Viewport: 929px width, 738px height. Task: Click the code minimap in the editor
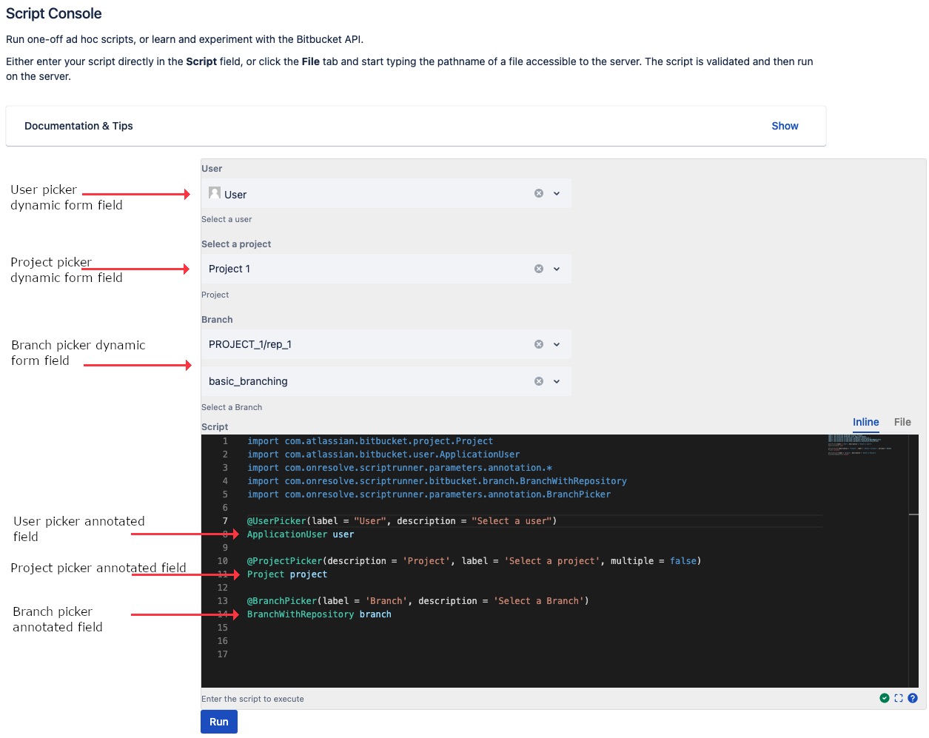click(859, 444)
